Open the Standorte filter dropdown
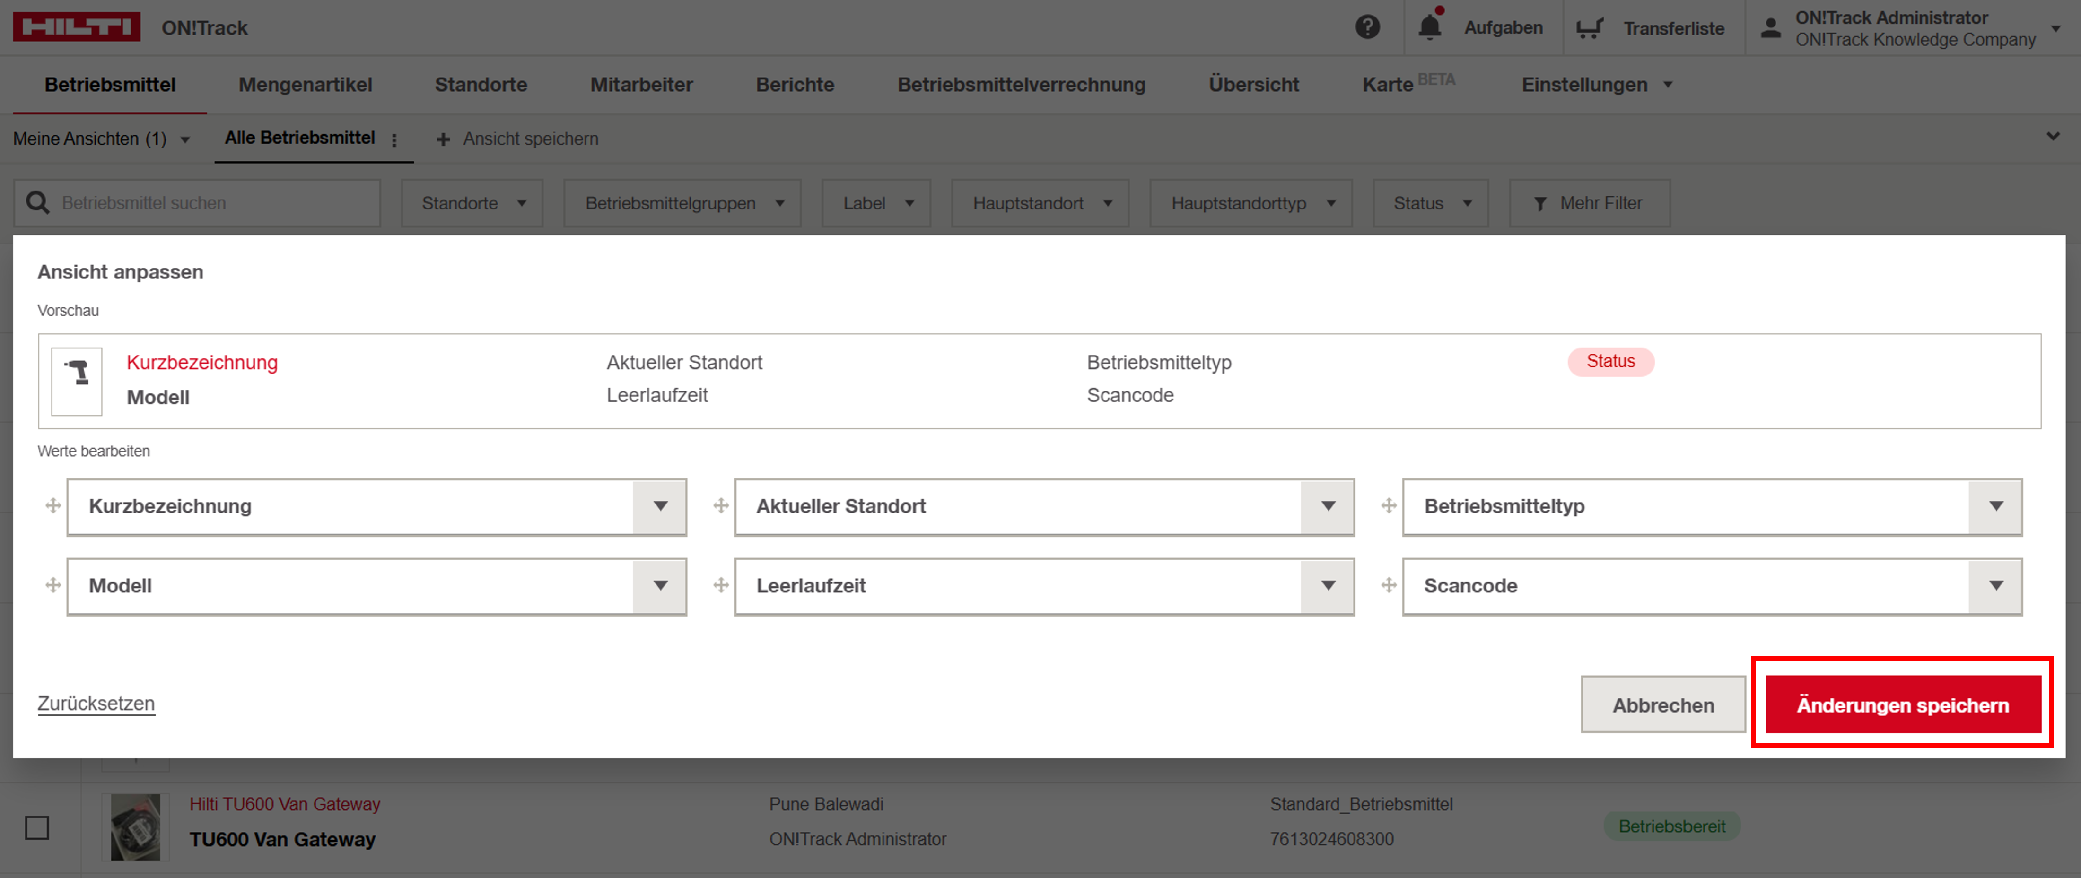 click(x=472, y=203)
